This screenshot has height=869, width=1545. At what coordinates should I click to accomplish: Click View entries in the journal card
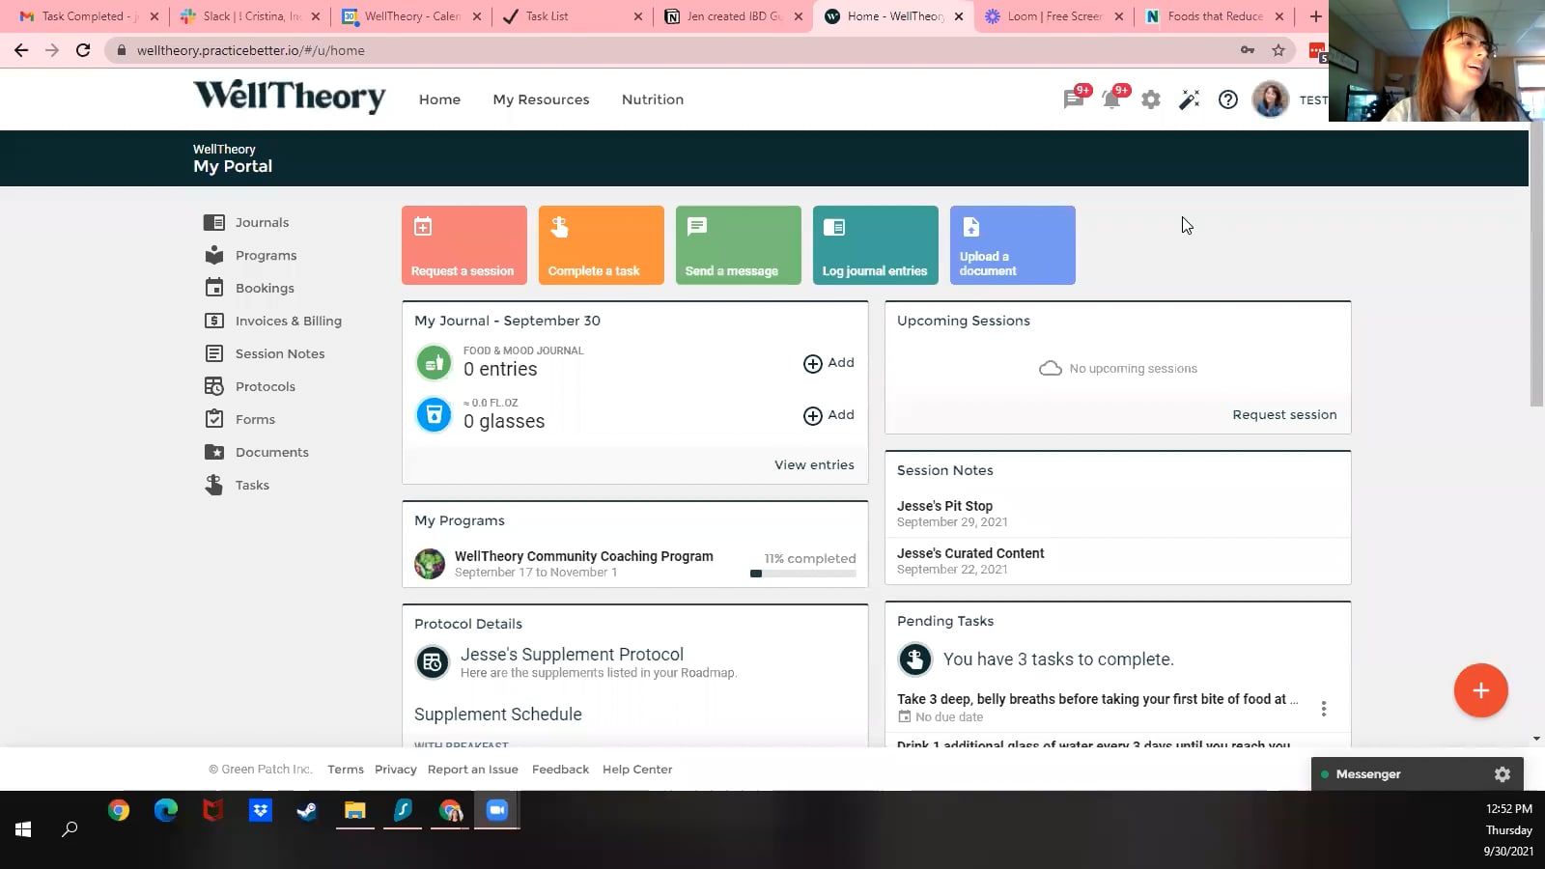pyautogui.click(x=814, y=464)
